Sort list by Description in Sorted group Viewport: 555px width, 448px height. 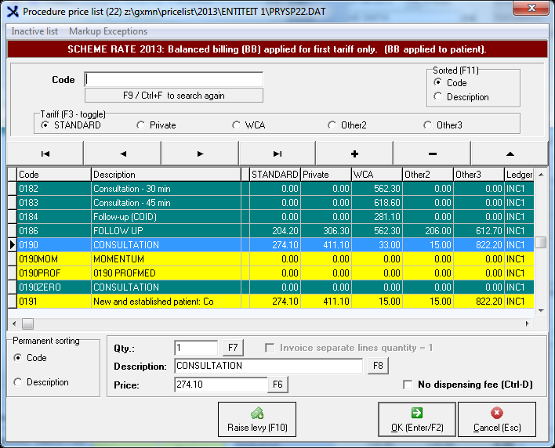(438, 97)
